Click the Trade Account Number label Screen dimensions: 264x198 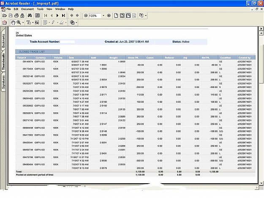[x=45, y=41]
